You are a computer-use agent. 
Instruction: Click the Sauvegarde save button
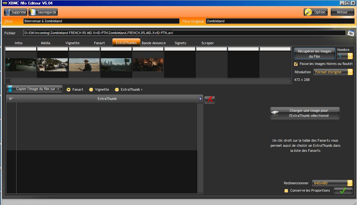coord(43,12)
